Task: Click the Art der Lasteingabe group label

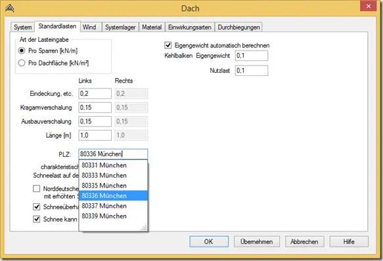Action: [44, 39]
